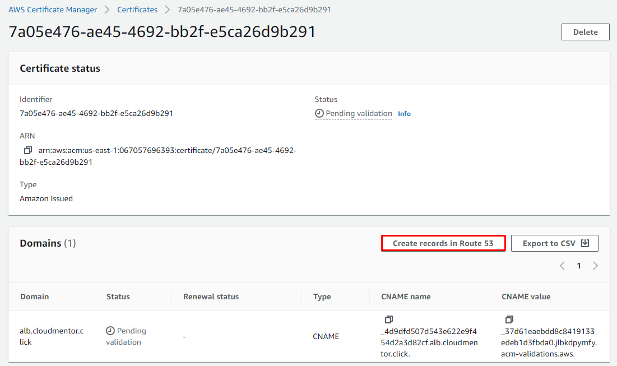Viewport: 617px width, 366px height.
Task: Select page 1 in domains pagination
Action: (x=579, y=266)
